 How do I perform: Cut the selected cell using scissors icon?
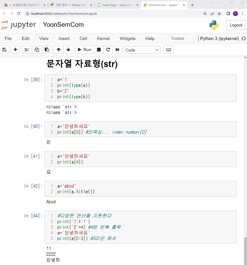tap(26, 50)
